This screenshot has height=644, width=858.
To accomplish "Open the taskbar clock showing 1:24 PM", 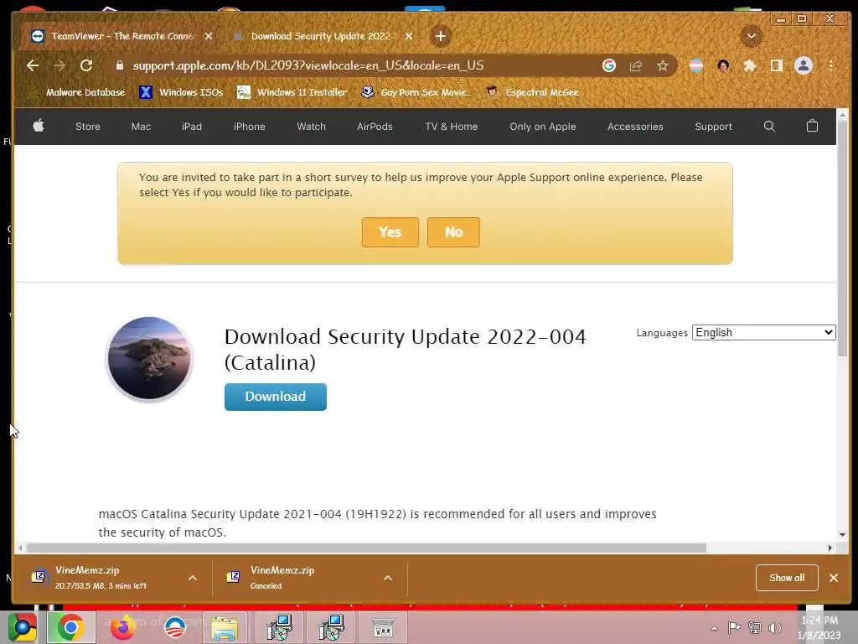I will (819, 627).
